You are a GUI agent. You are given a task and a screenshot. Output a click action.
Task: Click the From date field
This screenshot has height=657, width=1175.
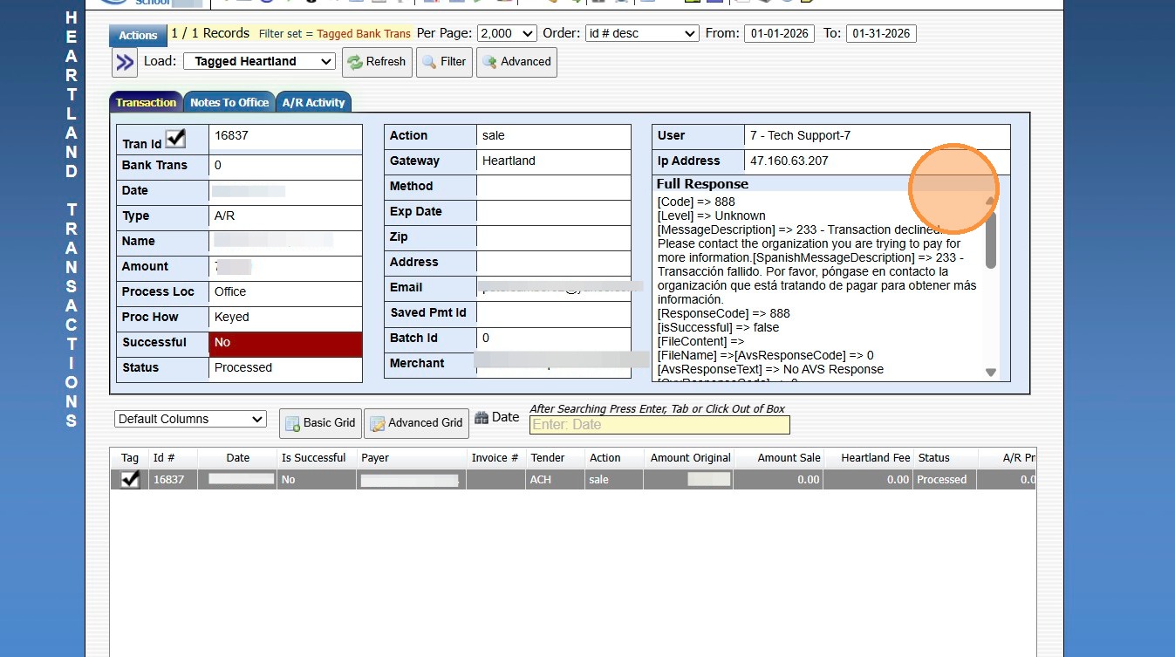pyautogui.click(x=779, y=33)
